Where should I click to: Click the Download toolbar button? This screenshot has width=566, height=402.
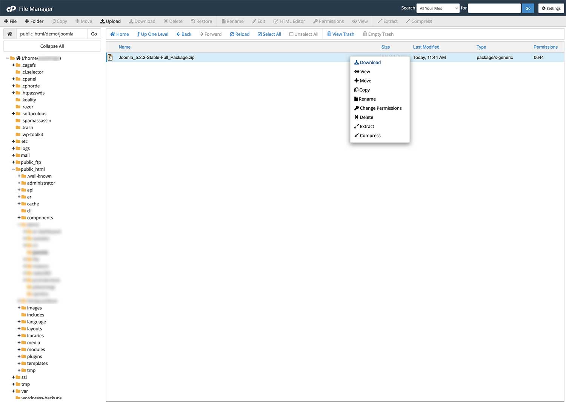tap(142, 21)
